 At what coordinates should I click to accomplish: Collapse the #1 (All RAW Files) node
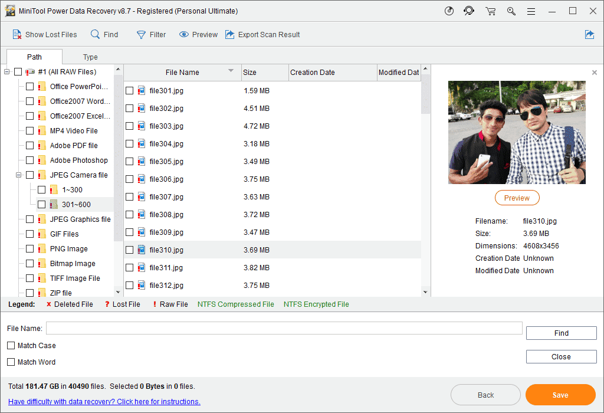6,71
